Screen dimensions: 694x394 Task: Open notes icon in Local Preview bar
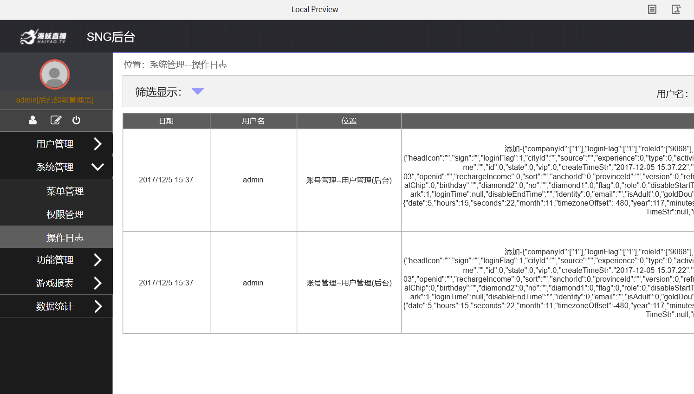click(x=652, y=9)
